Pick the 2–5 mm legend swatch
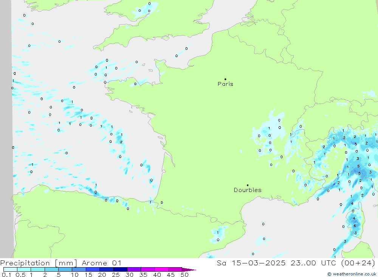Screen dimensions: 378x277 51,269
